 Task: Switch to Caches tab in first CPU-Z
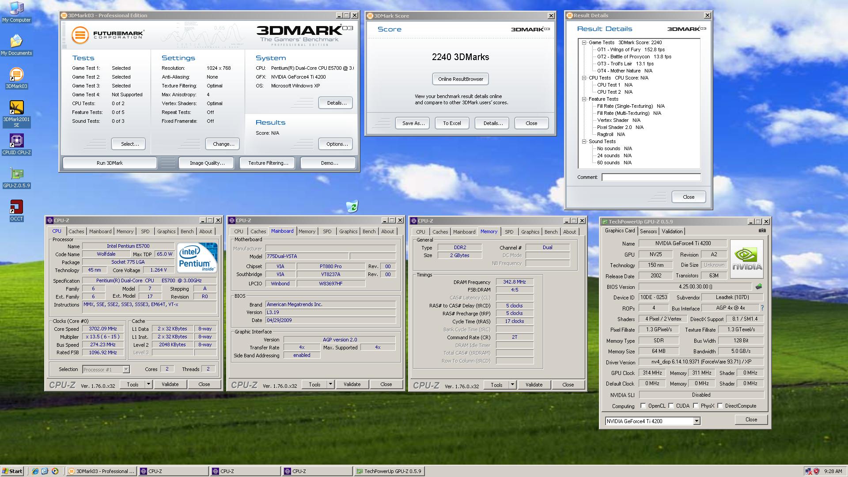[x=76, y=231]
